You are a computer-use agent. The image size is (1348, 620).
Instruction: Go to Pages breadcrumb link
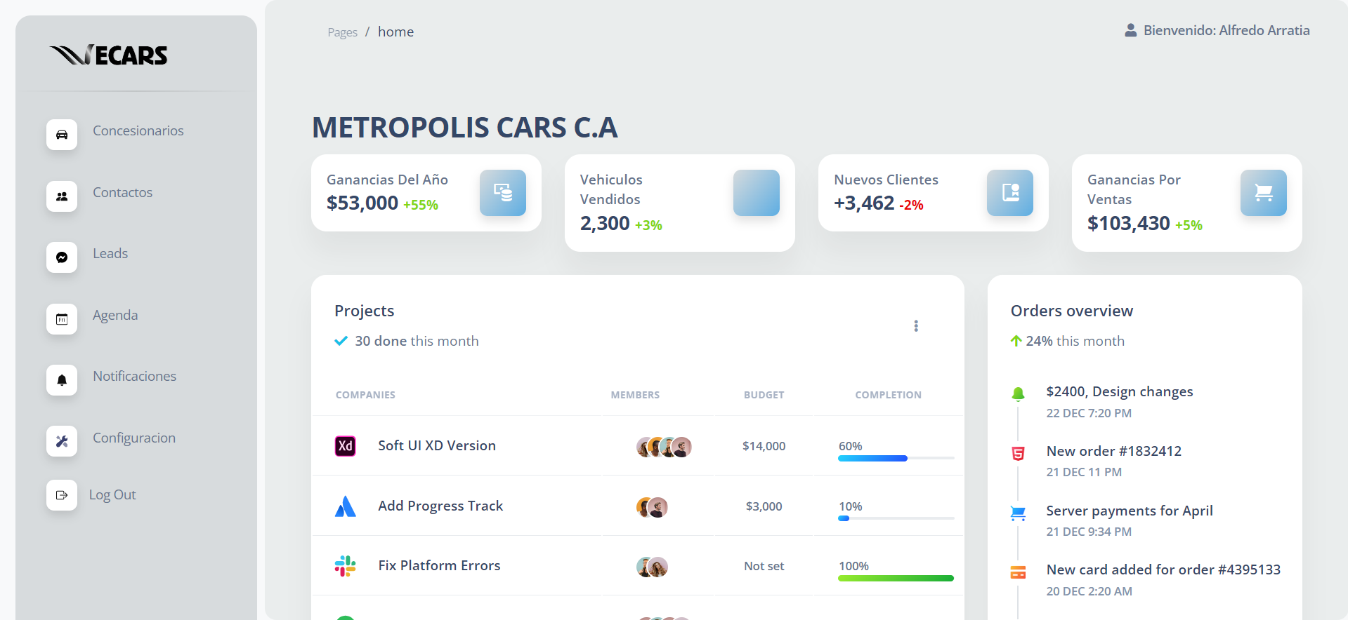[342, 32]
